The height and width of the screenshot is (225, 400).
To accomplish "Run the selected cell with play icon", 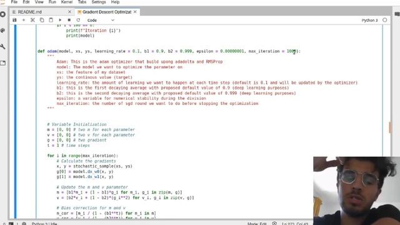I will point(60,20).
